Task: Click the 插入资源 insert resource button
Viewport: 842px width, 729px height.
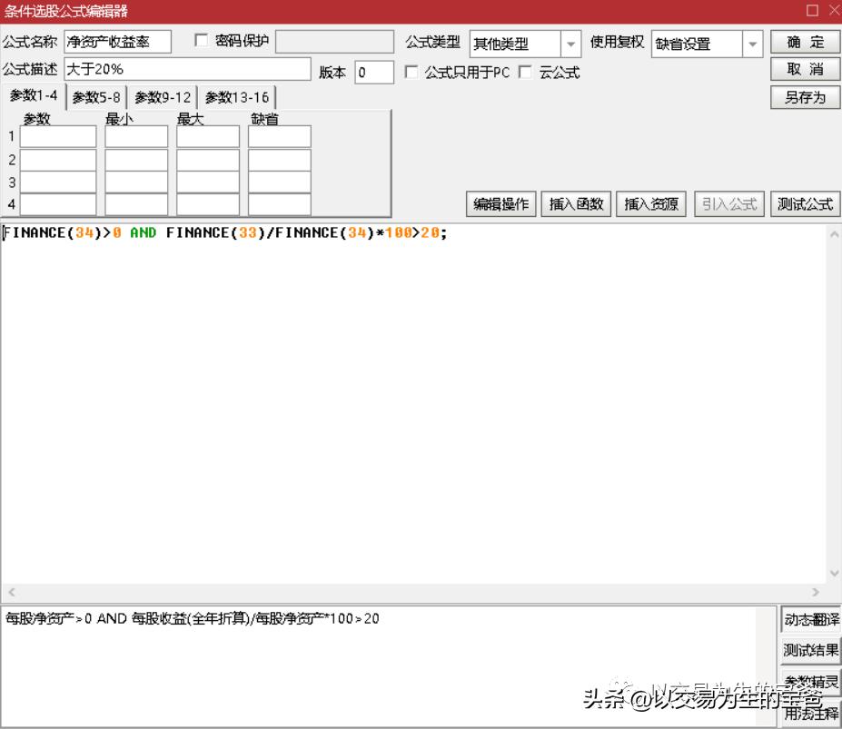Action: click(651, 204)
